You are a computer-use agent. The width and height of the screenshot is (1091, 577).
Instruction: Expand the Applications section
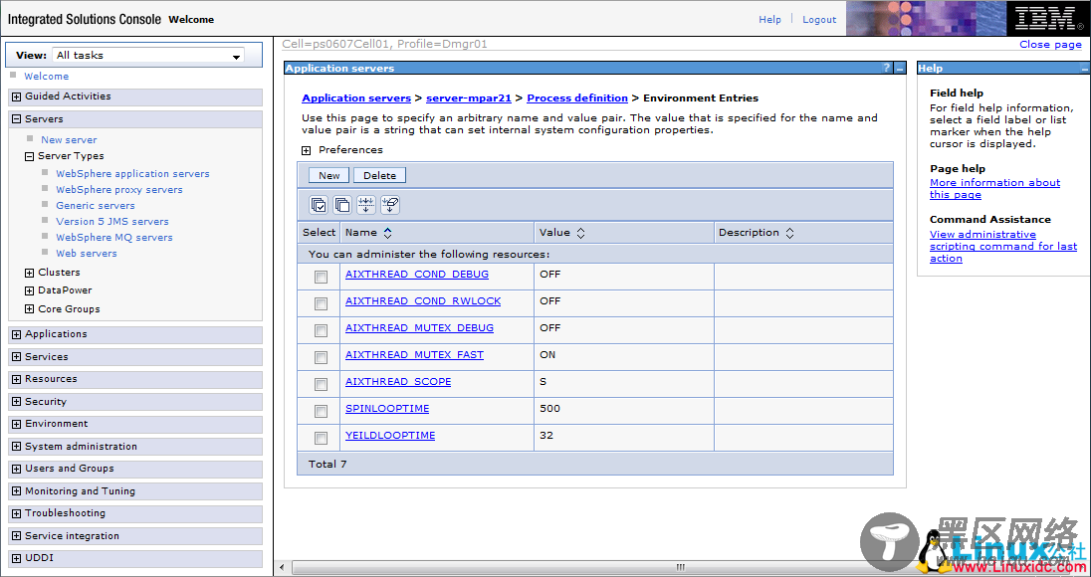coord(17,334)
